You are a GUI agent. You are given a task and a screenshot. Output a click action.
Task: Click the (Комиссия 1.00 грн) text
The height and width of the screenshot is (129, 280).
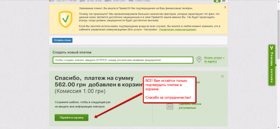pyautogui.click(x=80, y=91)
